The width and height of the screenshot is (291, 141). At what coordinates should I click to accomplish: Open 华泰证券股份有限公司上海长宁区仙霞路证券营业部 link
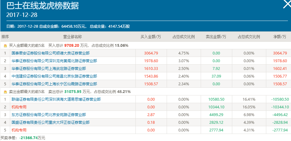[54, 84]
